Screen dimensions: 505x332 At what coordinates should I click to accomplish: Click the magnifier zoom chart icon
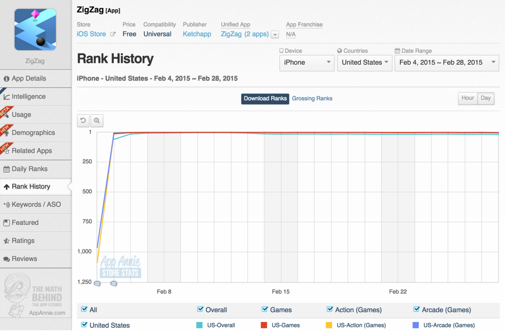point(97,121)
